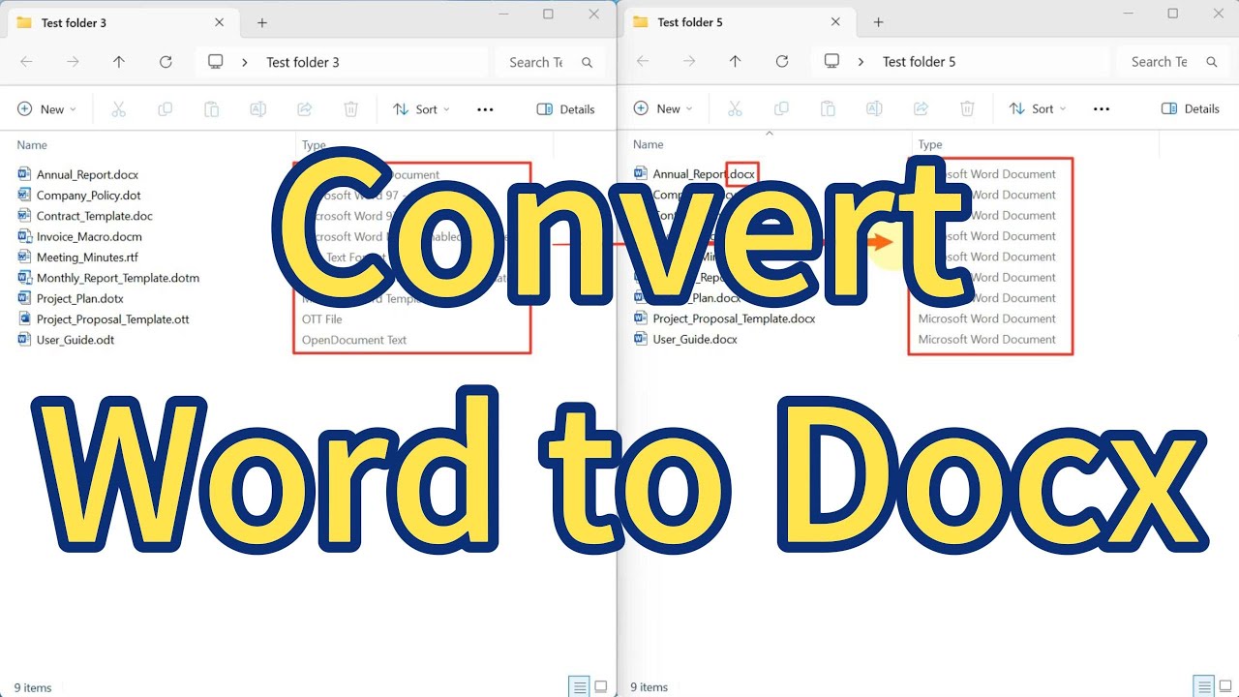Screen dimensions: 1239x697
Task: Click Paste icon in Test folder 3 toolbar
Action: tap(211, 109)
